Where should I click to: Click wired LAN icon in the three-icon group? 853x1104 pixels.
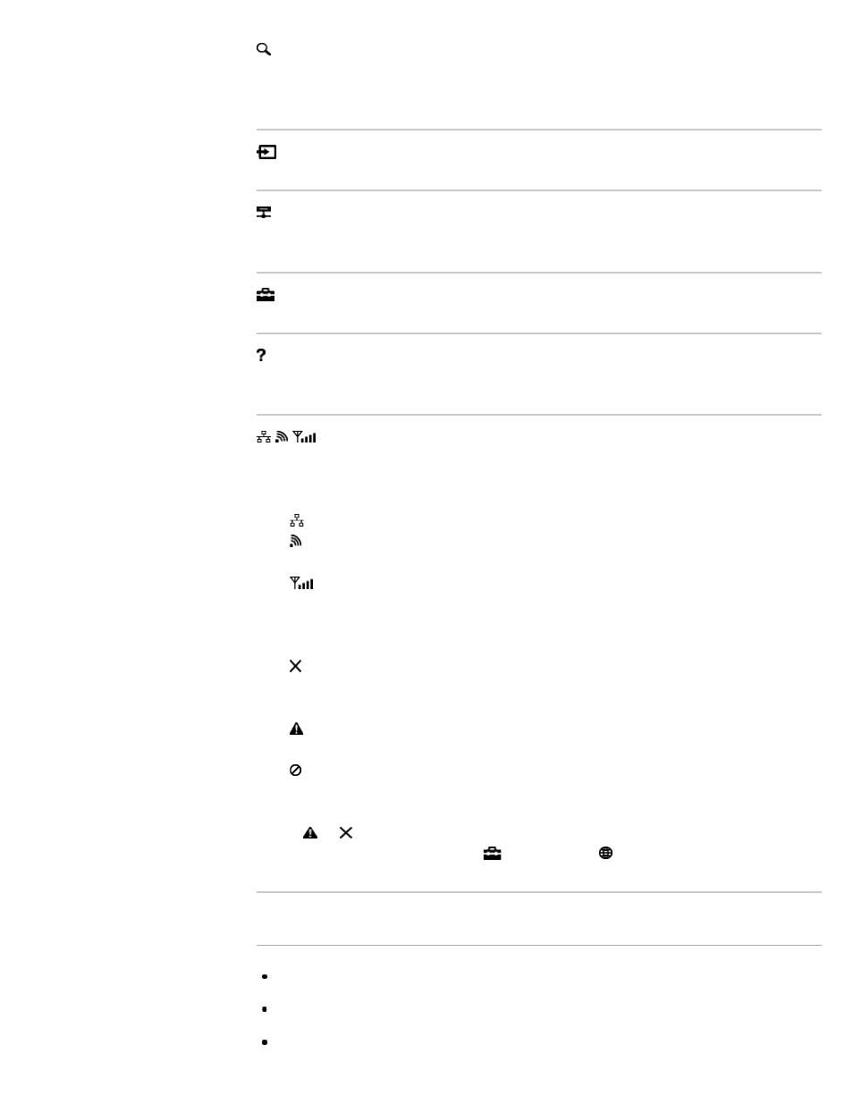pos(264,437)
